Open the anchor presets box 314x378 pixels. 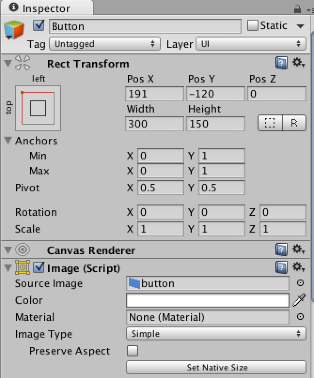[x=38, y=108]
